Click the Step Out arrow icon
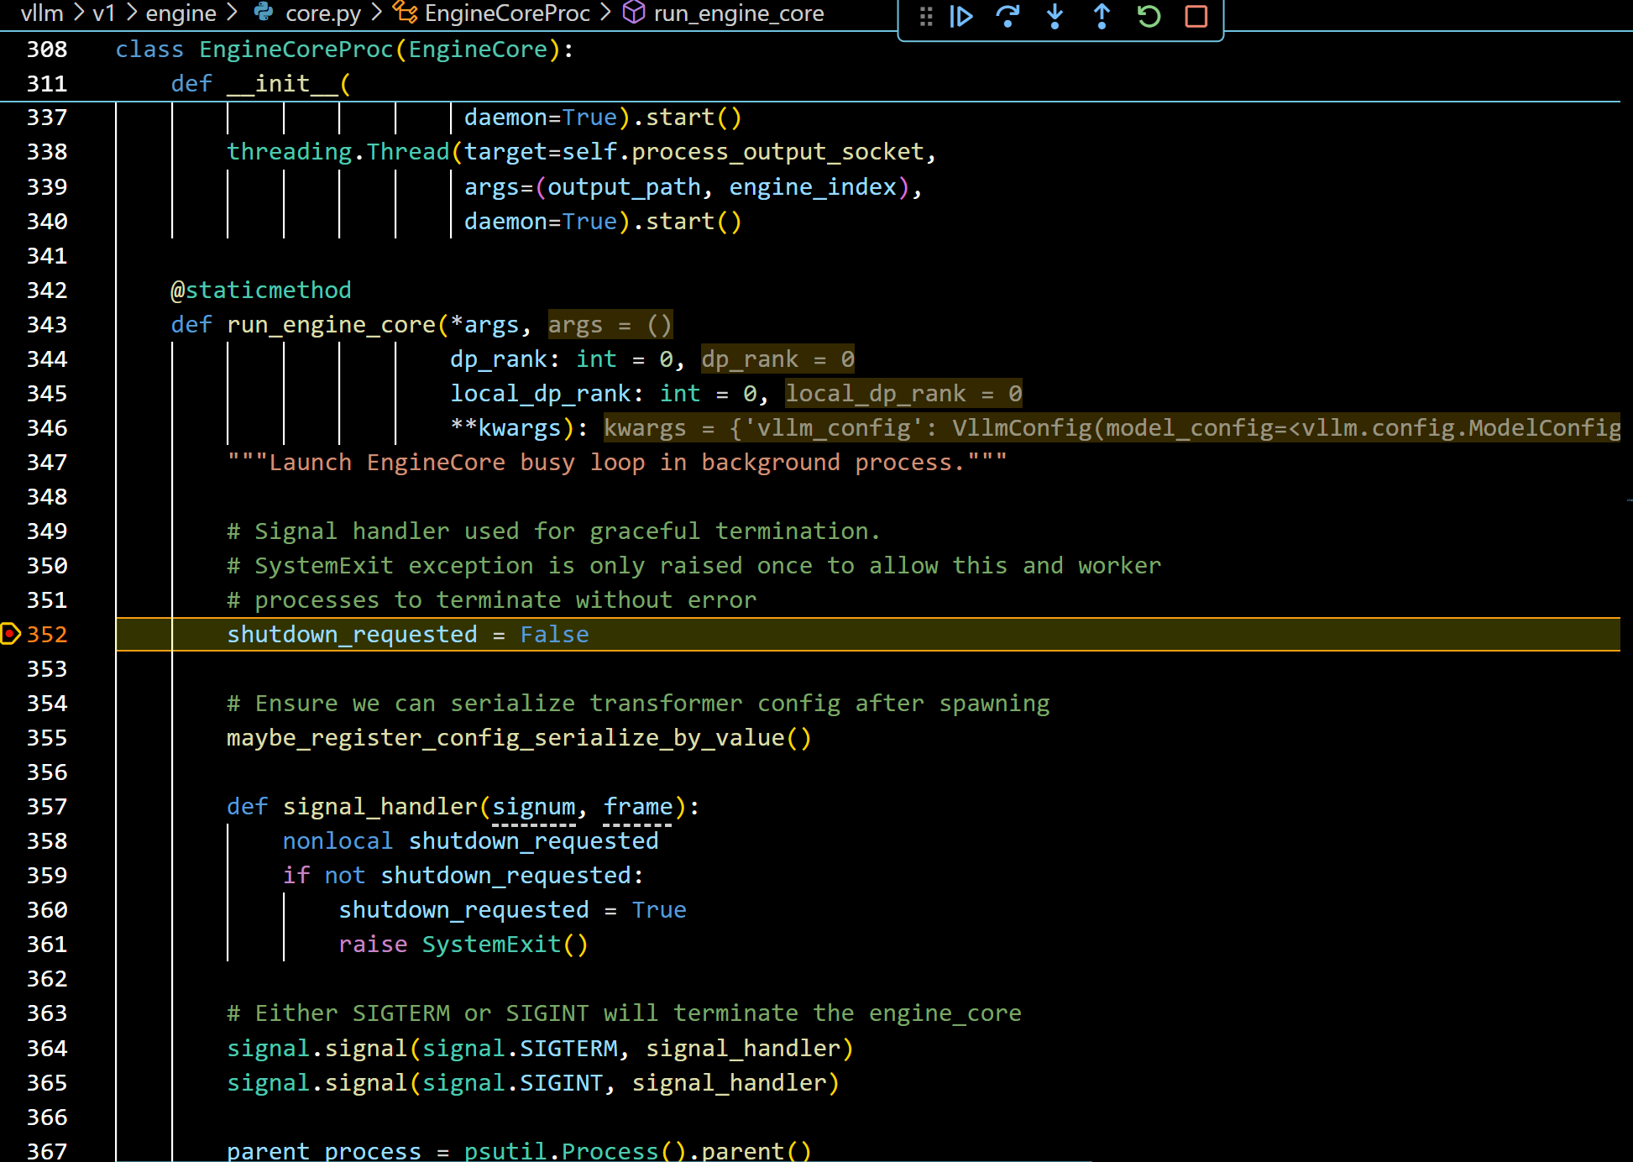Viewport: 1633px width, 1162px height. point(1102,16)
